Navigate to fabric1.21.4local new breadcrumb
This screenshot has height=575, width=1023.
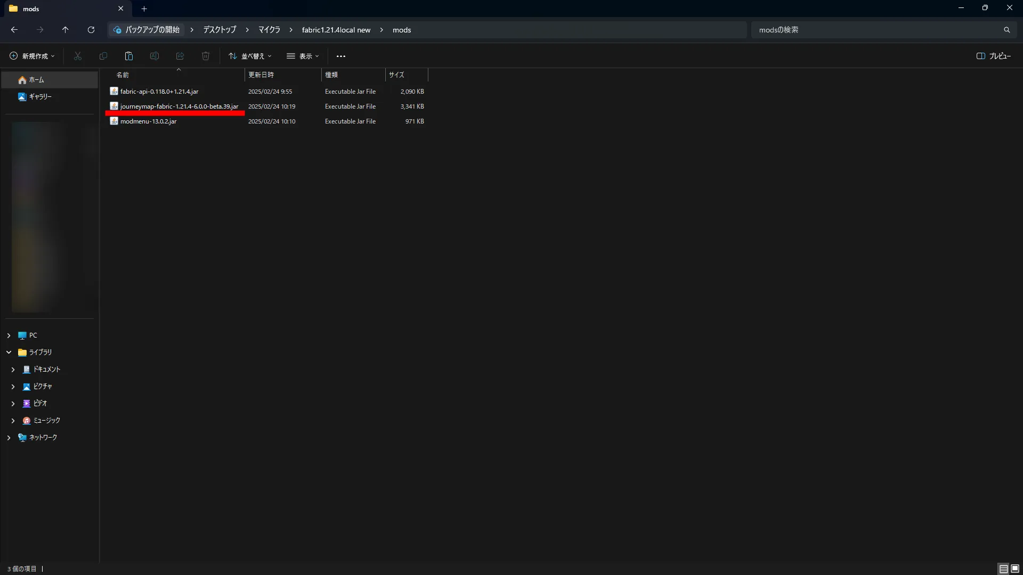point(336,30)
